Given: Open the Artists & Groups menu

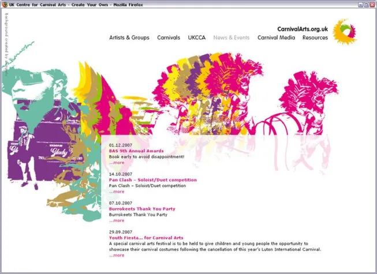Looking at the screenshot, I should pyautogui.click(x=129, y=37).
